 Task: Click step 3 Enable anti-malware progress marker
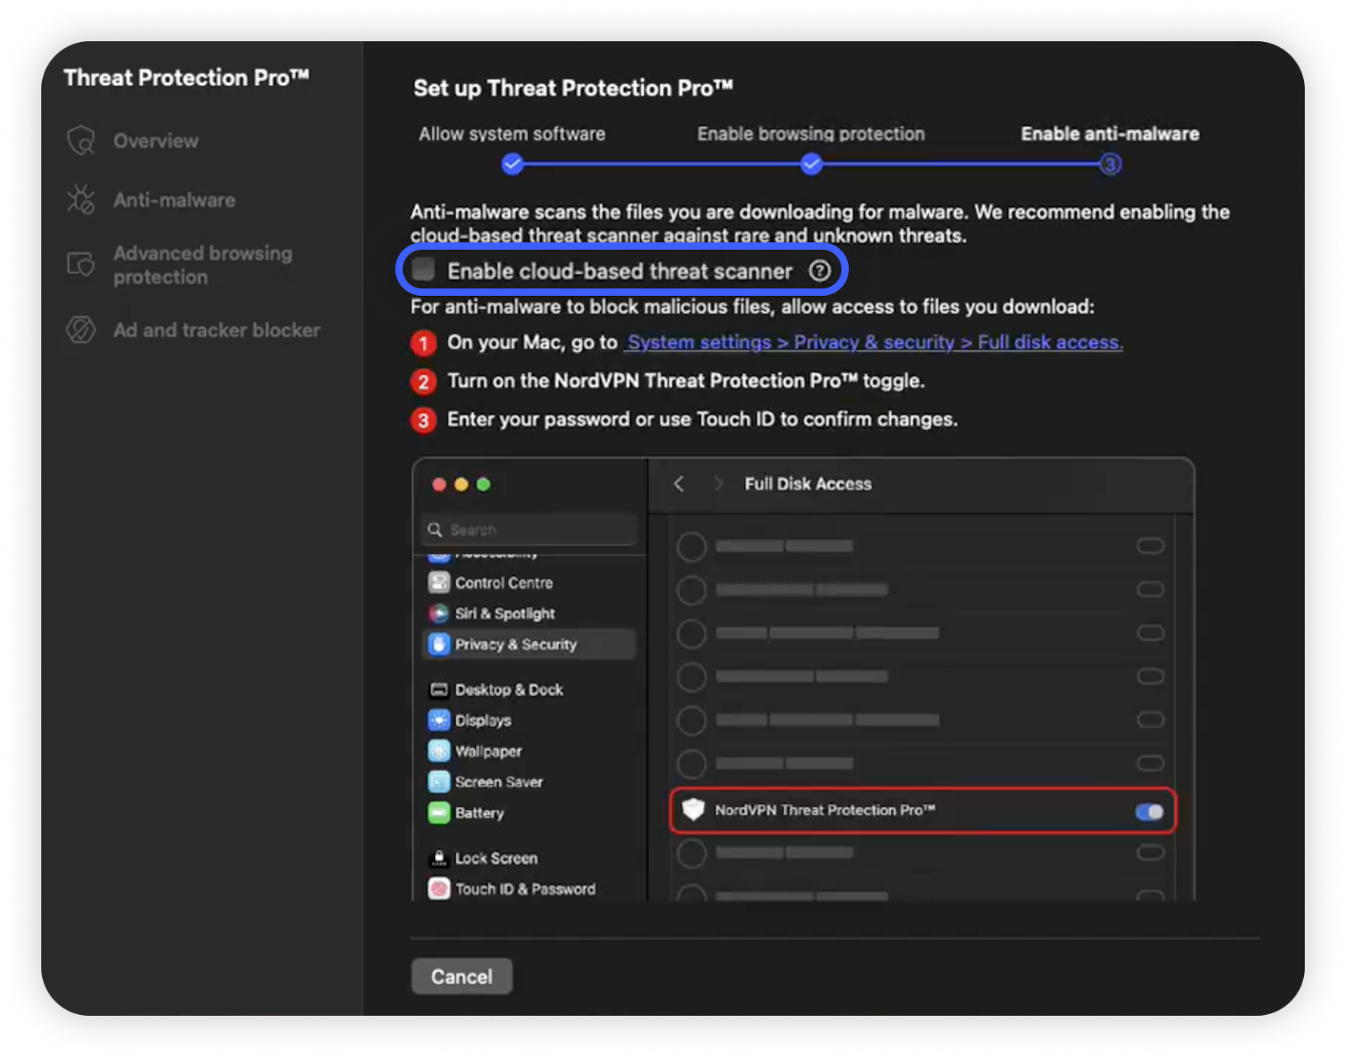[x=1110, y=164]
